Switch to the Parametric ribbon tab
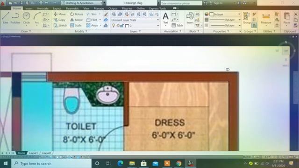The height and width of the screenshot is (168, 299). click(72, 8)
